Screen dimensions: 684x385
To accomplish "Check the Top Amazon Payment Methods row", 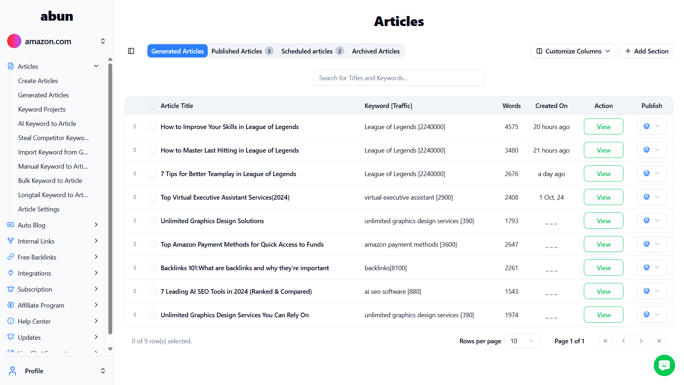I will coord(152,244).
